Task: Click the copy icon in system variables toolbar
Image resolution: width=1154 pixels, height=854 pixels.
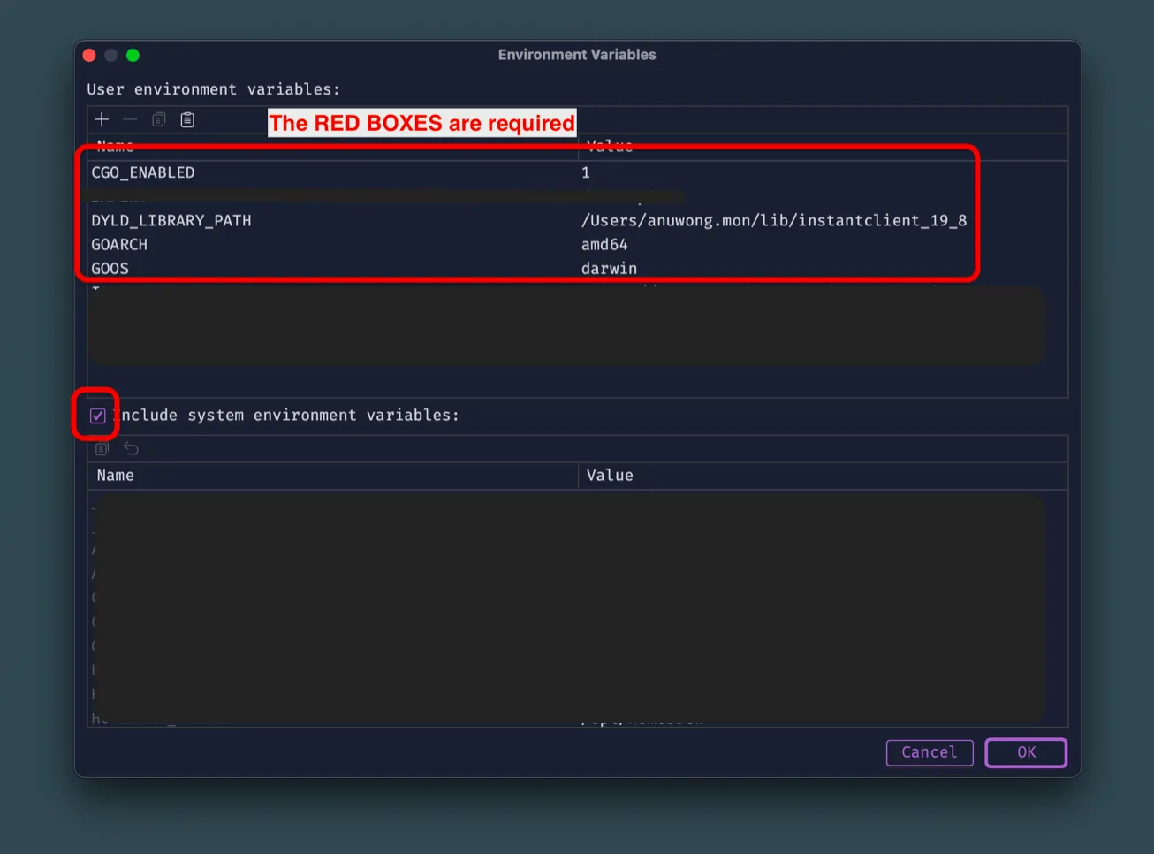Action: (102, 449)
